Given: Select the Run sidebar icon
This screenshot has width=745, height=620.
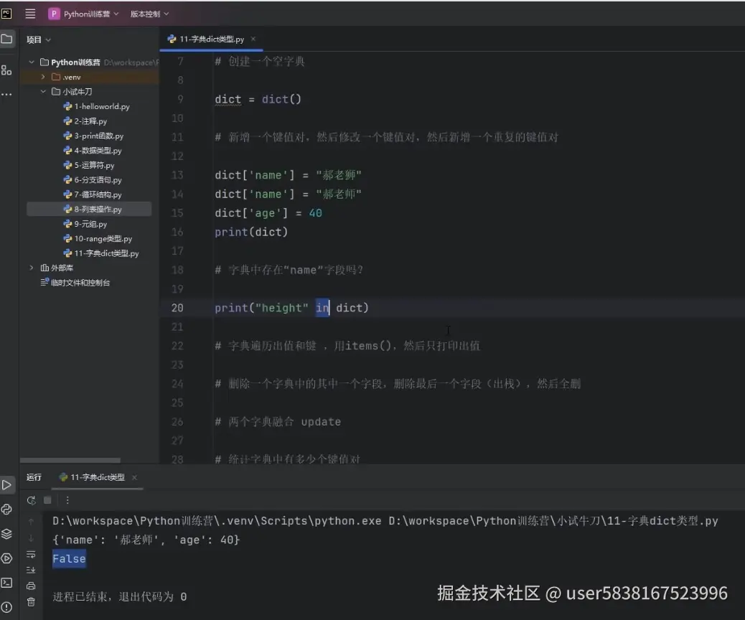Looking at the screenshot, I should pos(8,484).
